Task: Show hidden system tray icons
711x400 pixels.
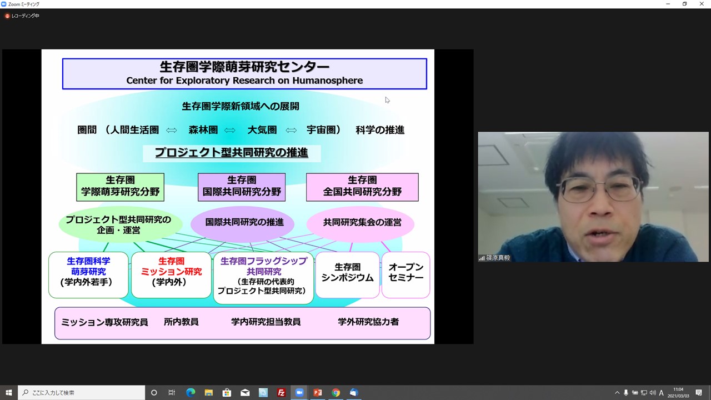Action: (x=617, y=392)
